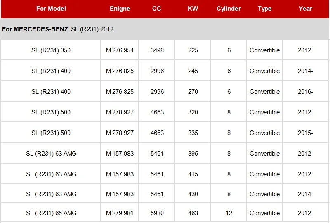The image size is (330, 223).
Task: Select KW value '225'
Action: coord(193,50)
